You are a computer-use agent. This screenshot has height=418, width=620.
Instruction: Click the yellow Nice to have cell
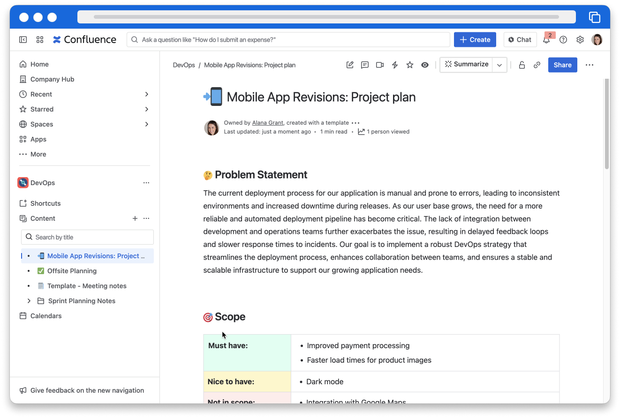(x=247, y=381)
